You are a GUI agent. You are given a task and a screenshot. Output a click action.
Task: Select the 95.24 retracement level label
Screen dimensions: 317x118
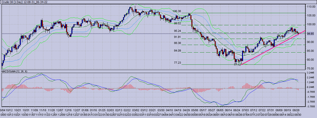[x=177, y=31]
